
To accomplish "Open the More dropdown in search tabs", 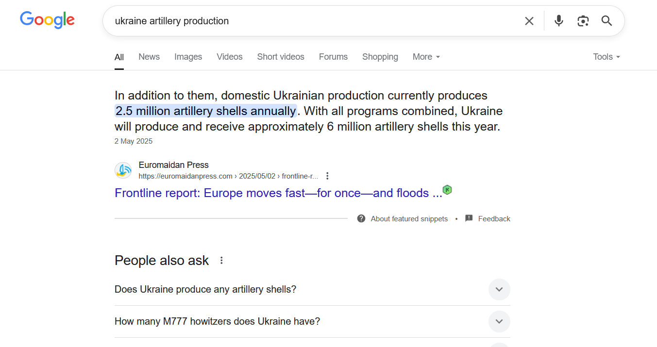I will click(x=426, y=57).
